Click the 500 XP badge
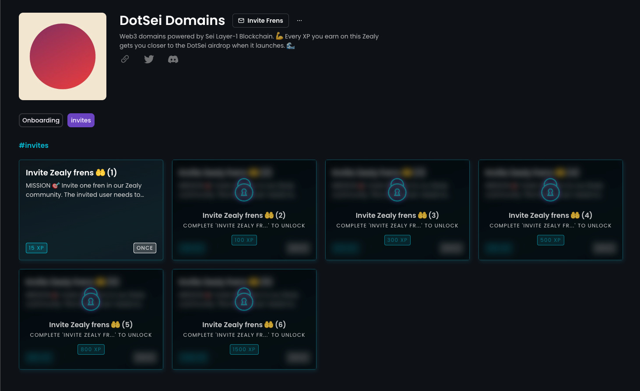This screenshot has height=391, width=640. [551, 240]
